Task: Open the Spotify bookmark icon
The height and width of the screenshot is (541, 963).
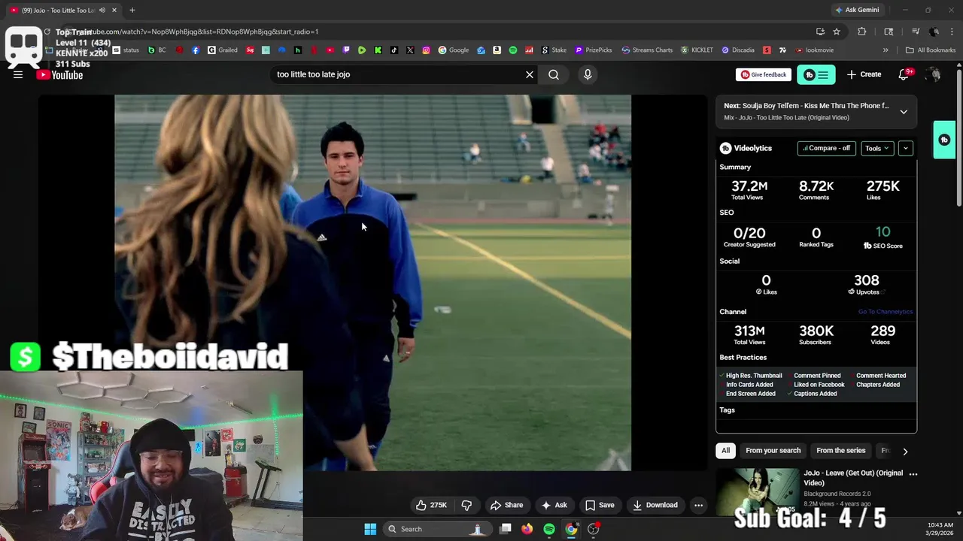Action: tap(513, 50)
